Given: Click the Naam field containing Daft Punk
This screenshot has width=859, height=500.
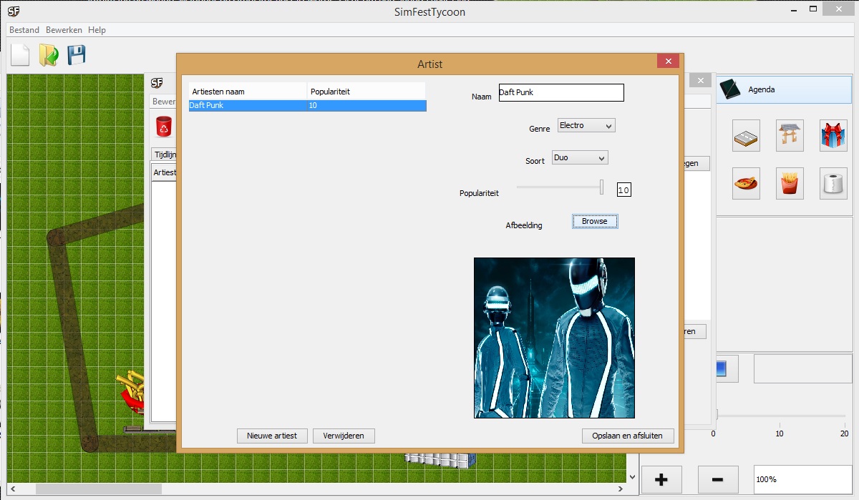Looking at the screenshot, I should [x=560, y=92].
